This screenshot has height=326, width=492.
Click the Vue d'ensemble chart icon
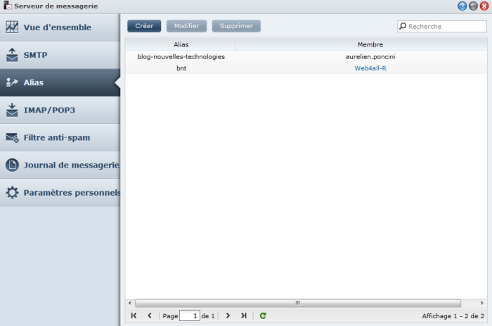click(12, 27)
